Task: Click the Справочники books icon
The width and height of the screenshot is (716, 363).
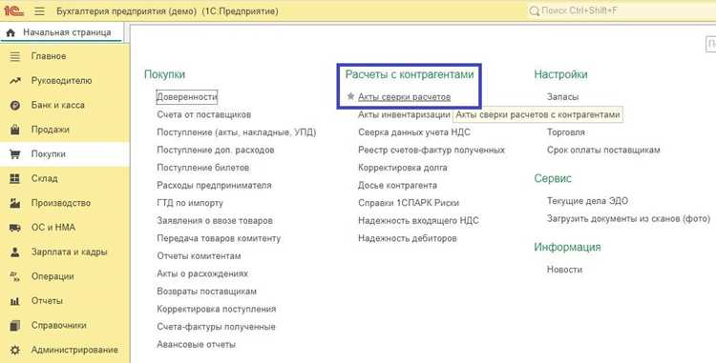Action: (x=15, y=326)
